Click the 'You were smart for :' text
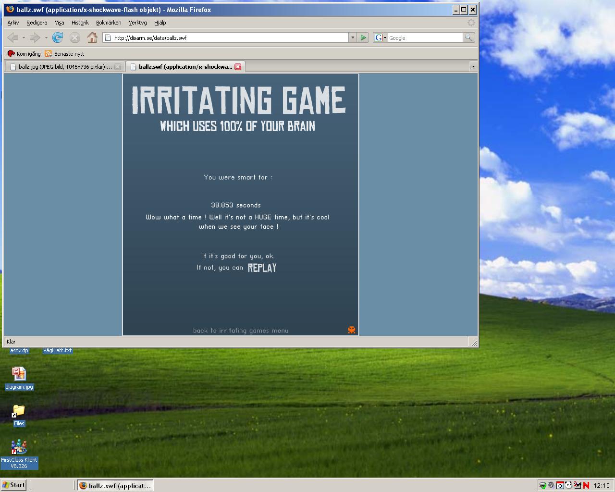Viewport: 615px width, 492px height. (238, 177)
